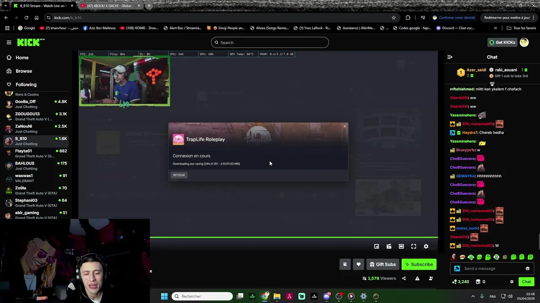Open Following in sidebar

(x=26, y=85)
